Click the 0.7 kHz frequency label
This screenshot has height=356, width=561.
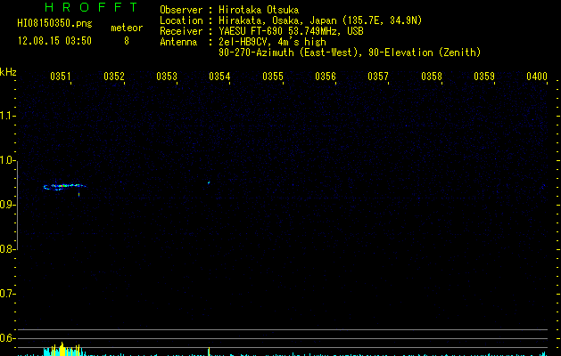click(7, 294)
